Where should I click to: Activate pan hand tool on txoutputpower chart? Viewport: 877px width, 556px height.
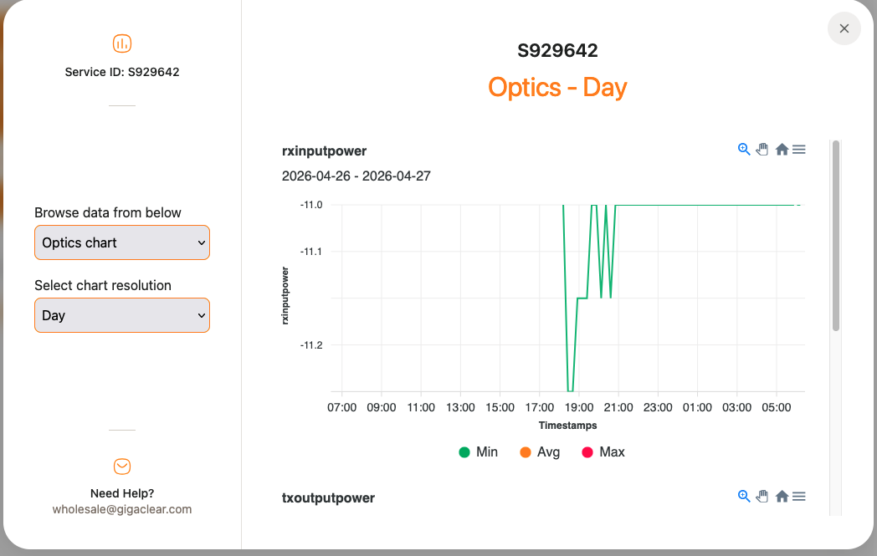(762, 496)
